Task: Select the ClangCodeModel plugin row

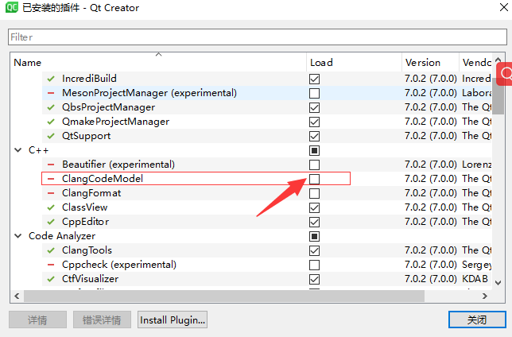Action: point(267,179)
